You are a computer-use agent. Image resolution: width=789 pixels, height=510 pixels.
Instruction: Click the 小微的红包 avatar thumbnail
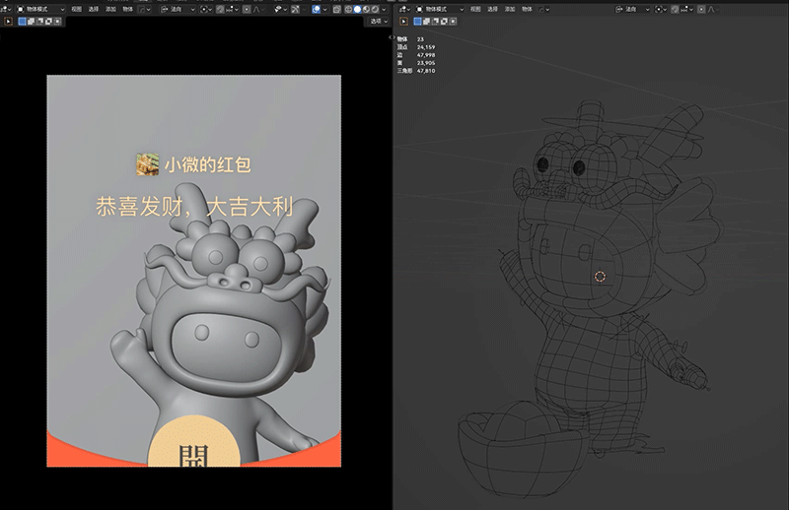147,164
